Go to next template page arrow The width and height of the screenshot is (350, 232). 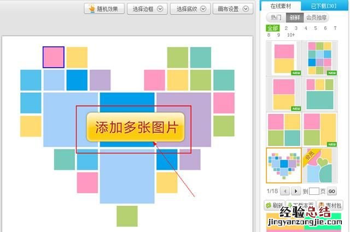(296, 191)
